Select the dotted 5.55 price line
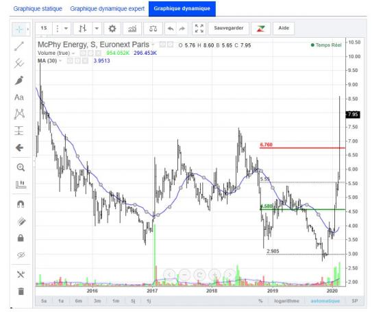 click(303, 182)
